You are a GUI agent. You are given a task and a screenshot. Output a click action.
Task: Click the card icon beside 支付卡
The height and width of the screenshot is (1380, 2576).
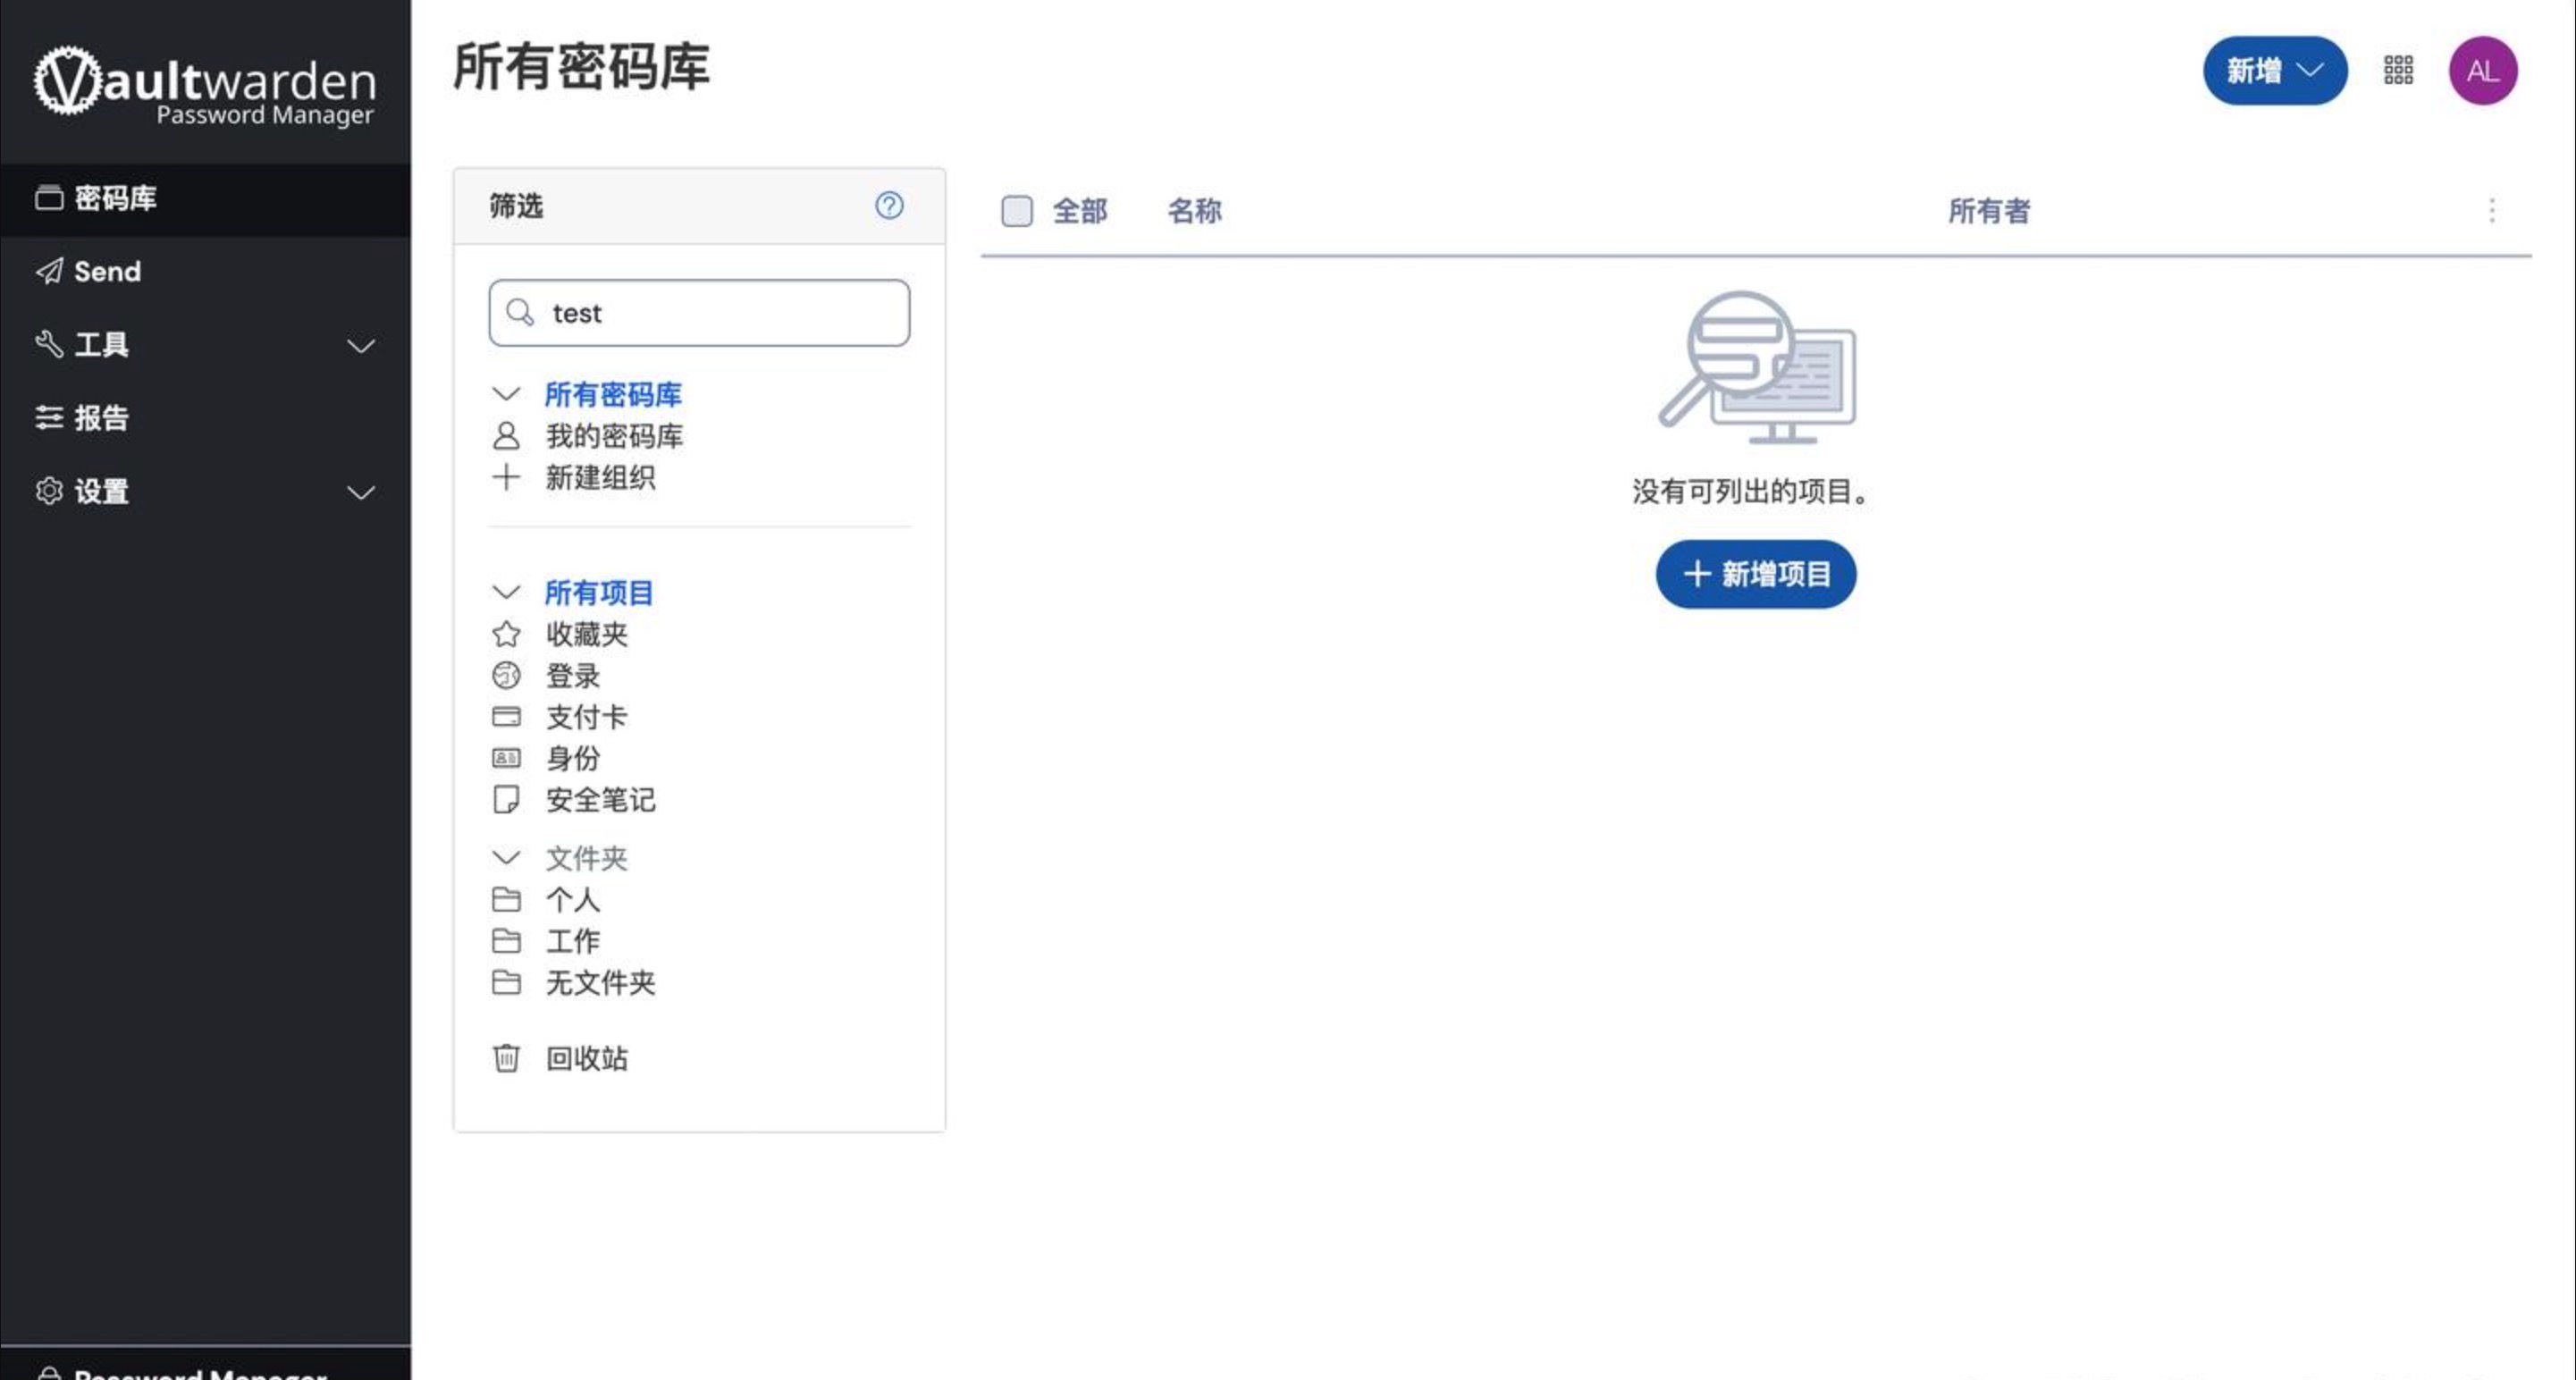506,717
